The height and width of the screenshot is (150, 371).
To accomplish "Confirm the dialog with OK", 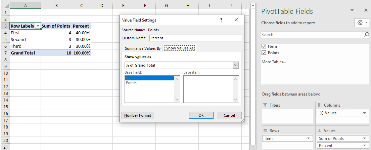I will (x=201, y=115).
